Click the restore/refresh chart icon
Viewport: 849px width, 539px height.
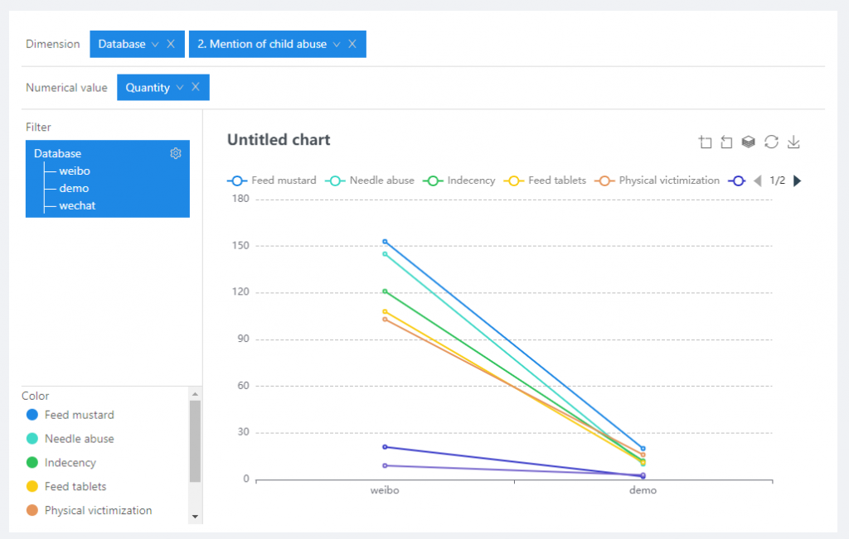pyautogui.click(x=771, y=142)
